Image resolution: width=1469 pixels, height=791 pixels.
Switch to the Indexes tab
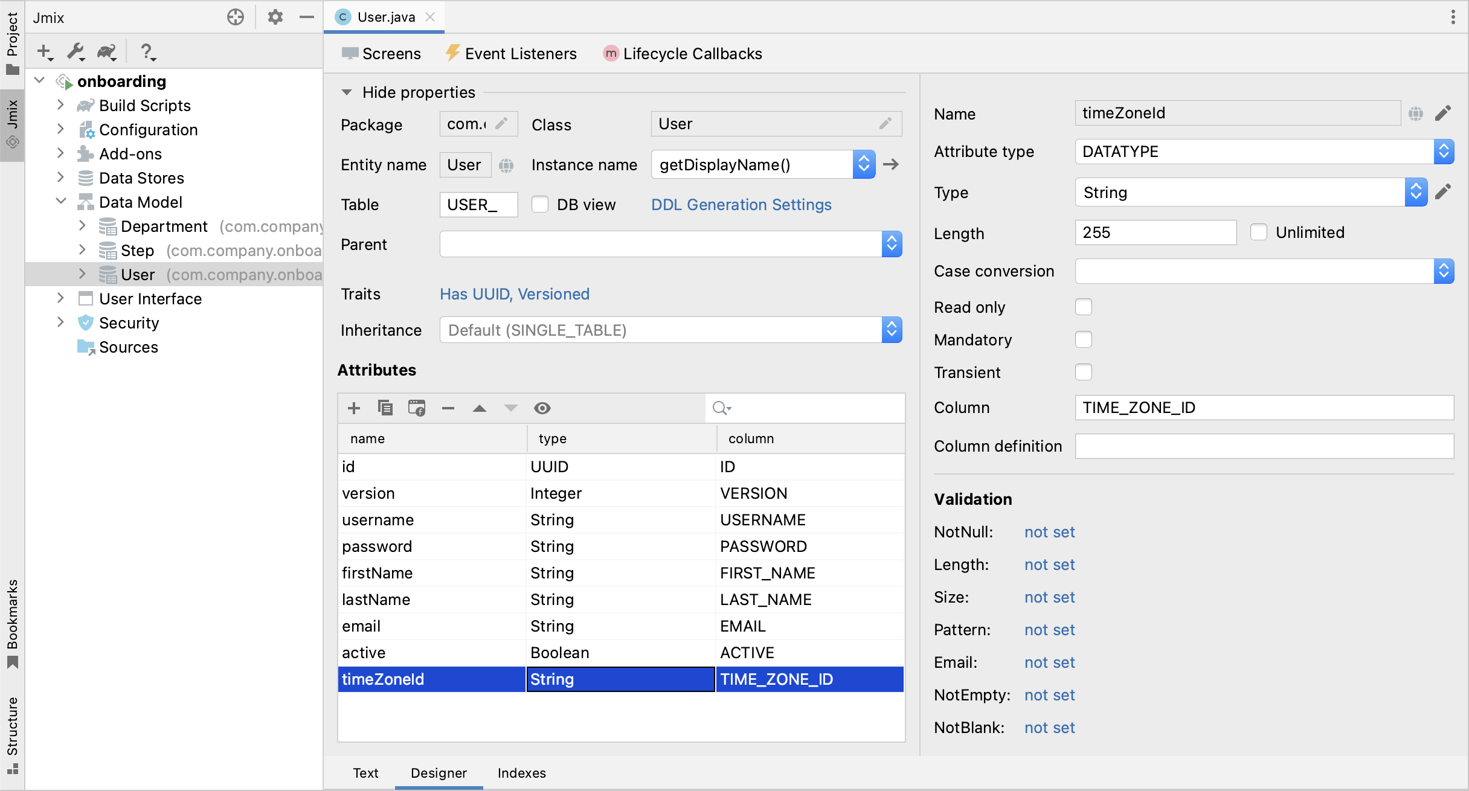(x=521, y=772)
